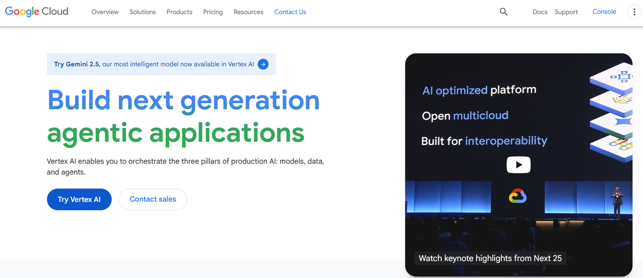The height and width of the screenshot is (278, 643).
Task: Click the Contact sales button
Action: point(153,199)
